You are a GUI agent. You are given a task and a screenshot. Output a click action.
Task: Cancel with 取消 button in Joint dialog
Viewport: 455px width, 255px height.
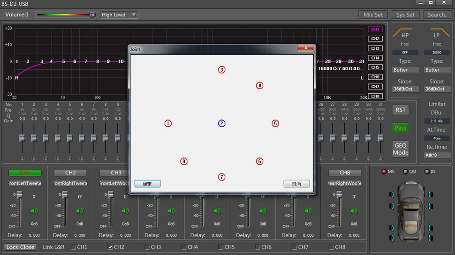(296, 184)
